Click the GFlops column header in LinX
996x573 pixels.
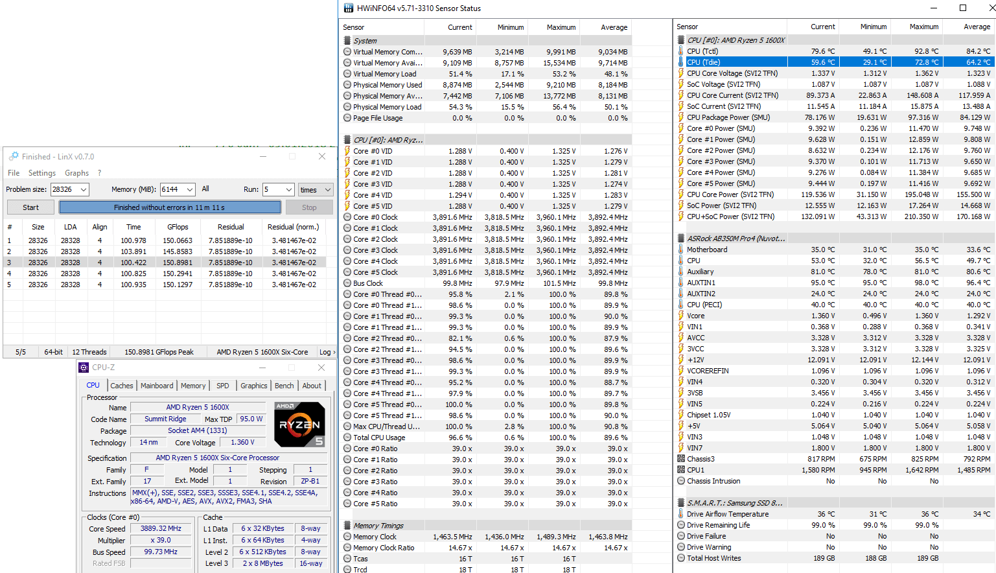(178, 227)
